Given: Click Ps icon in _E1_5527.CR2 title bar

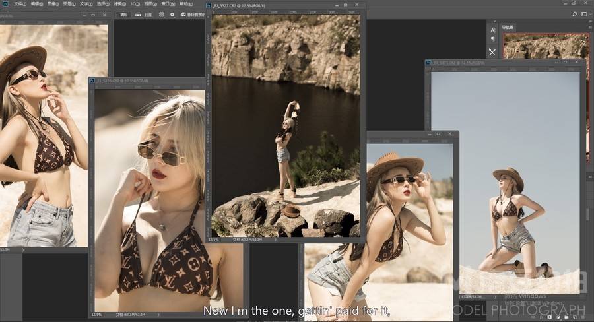Looking at the screenshot, I should [x=209, y=5].
